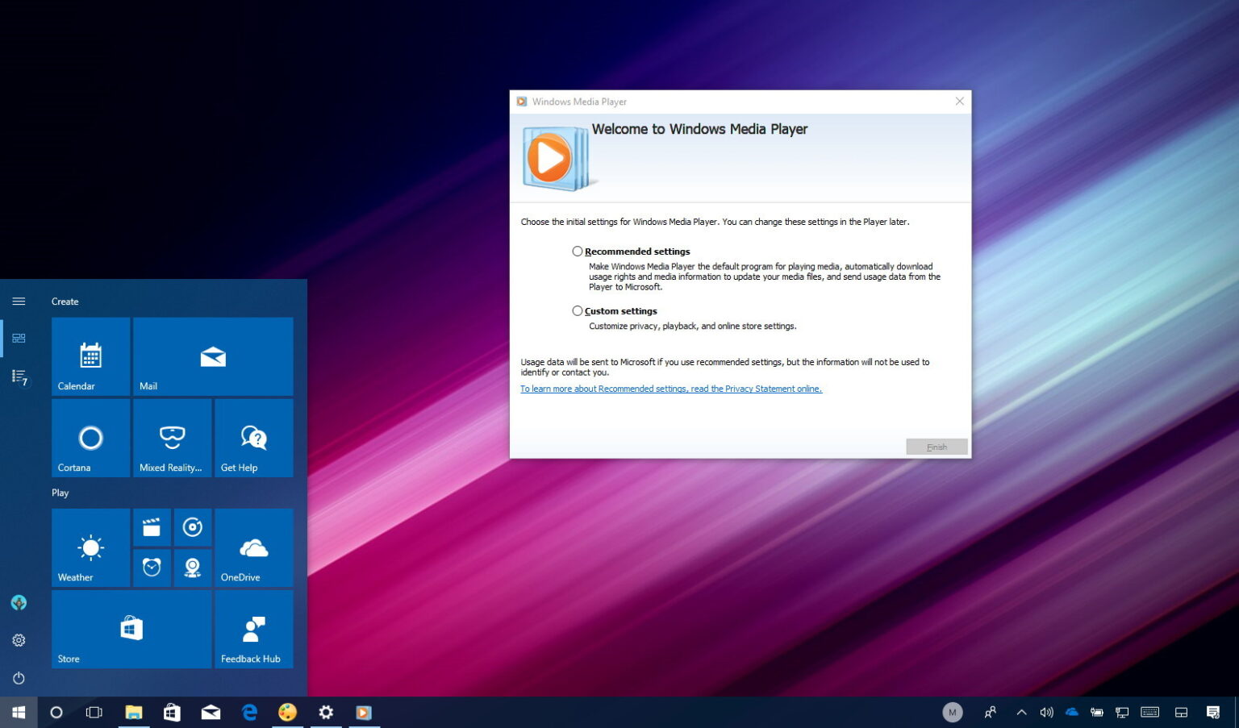Open the Mixed Reality Portal tile
The height and width of the screenshot is (728, 1239).
(x=172, y=438)
